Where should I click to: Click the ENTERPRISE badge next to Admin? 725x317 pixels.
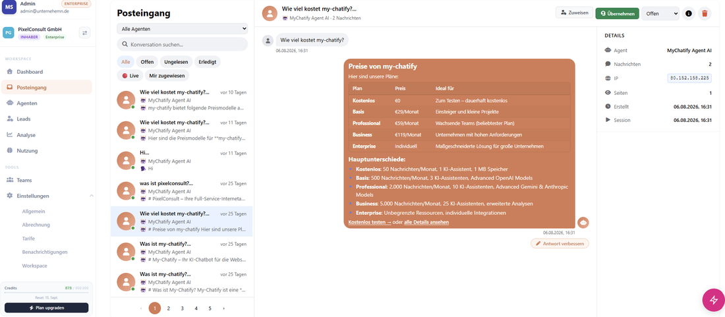(76, 3)
